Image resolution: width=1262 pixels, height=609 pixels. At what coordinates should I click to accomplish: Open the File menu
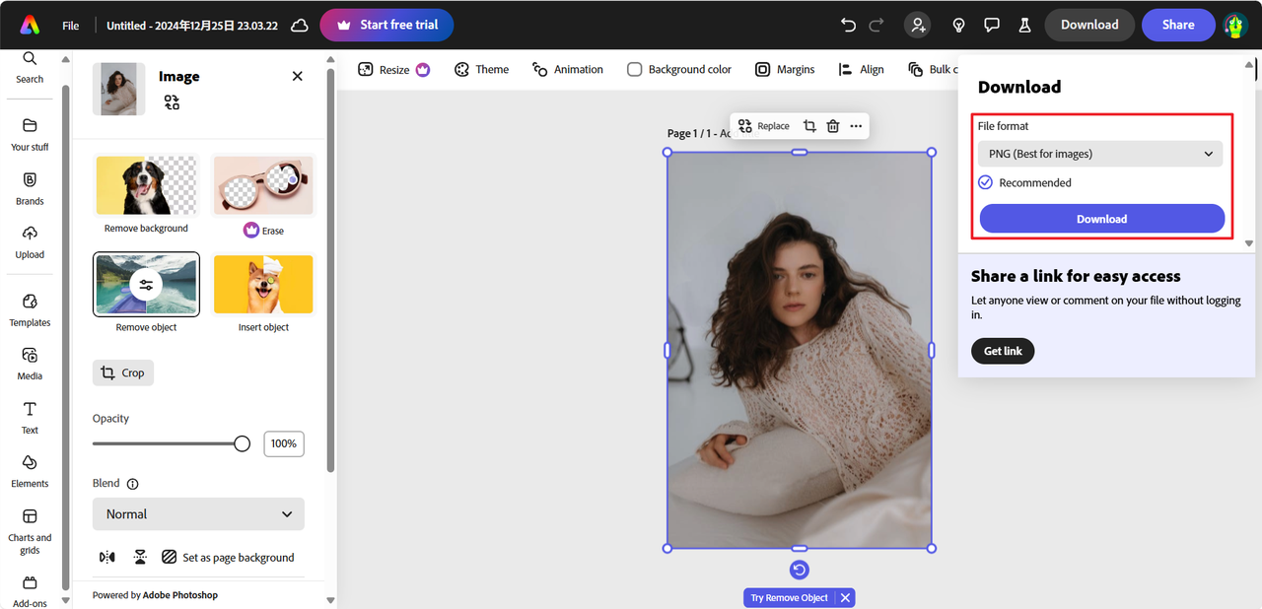(71, 26)
